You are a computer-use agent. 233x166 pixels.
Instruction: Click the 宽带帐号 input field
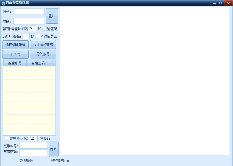point(34,145)
